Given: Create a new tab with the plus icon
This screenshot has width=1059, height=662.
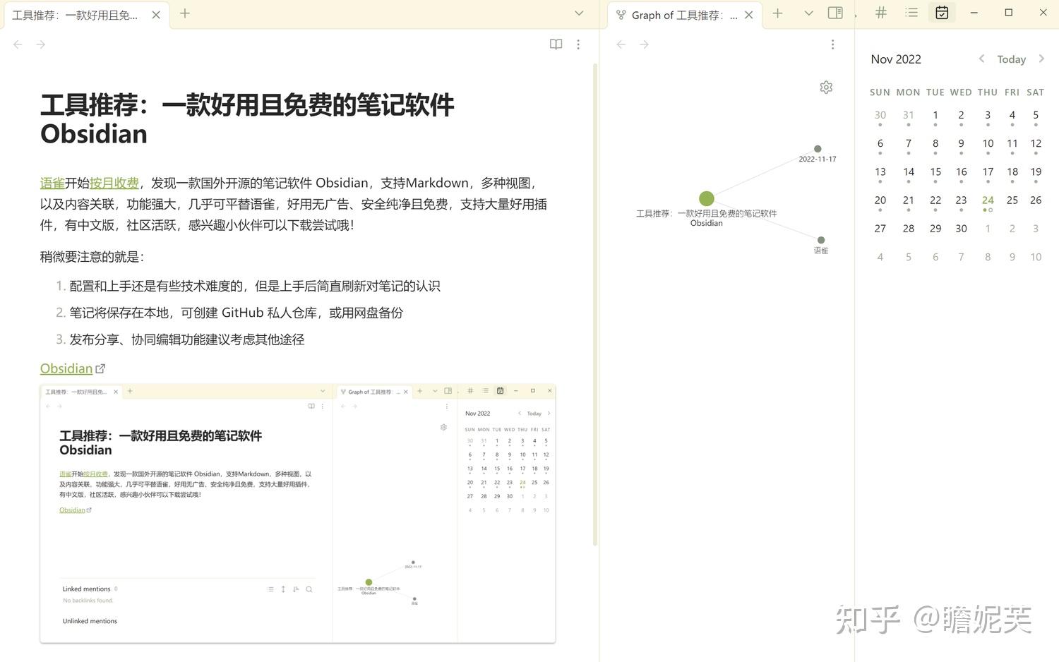Looking at the screenshot, I should click(x=185, y=13).
